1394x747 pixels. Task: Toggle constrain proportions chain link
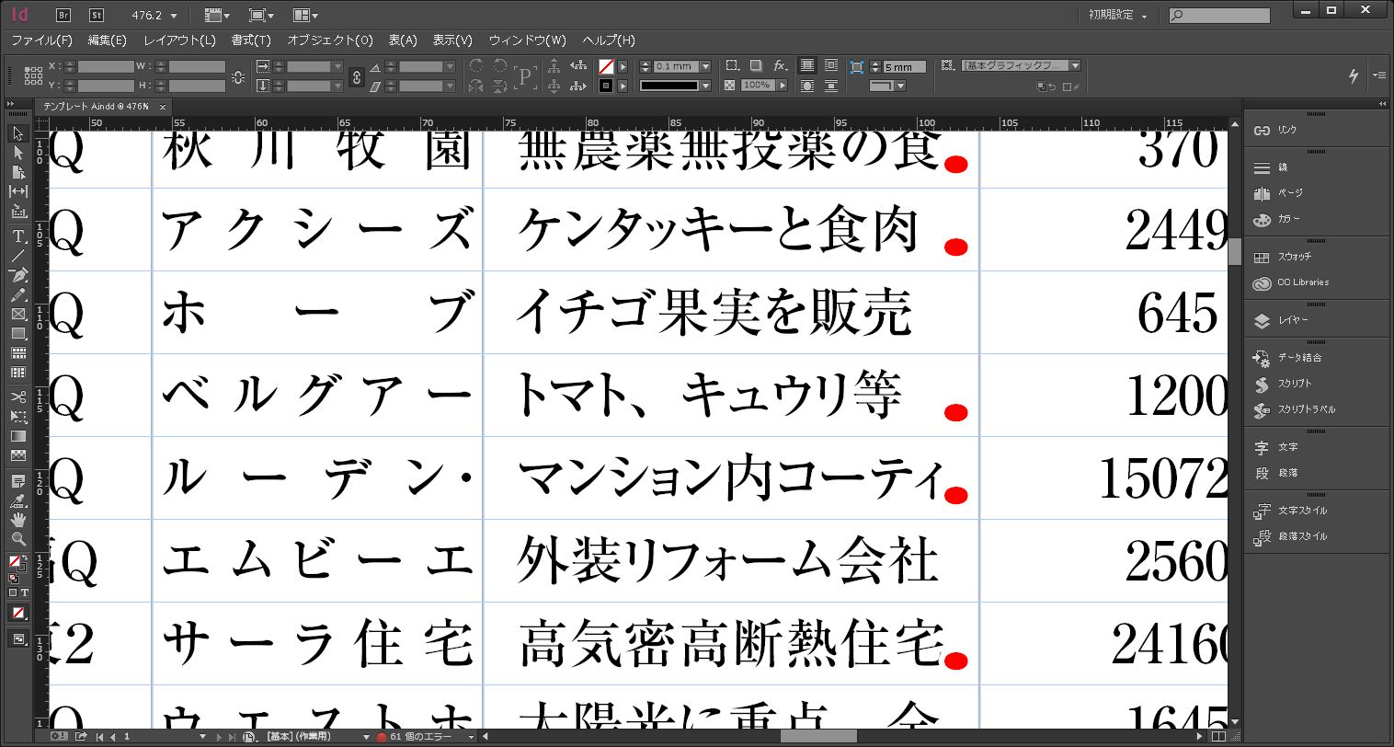[359, 76]
